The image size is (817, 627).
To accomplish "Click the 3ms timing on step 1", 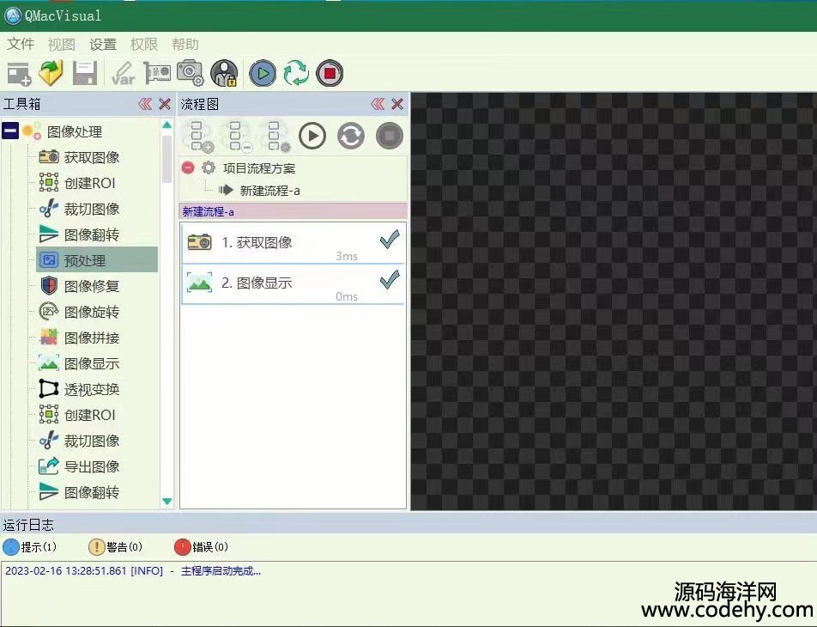I will click(347, 256).
